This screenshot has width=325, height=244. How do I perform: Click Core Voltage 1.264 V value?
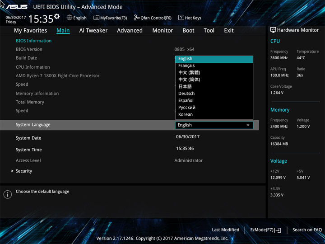coord(277,93)
